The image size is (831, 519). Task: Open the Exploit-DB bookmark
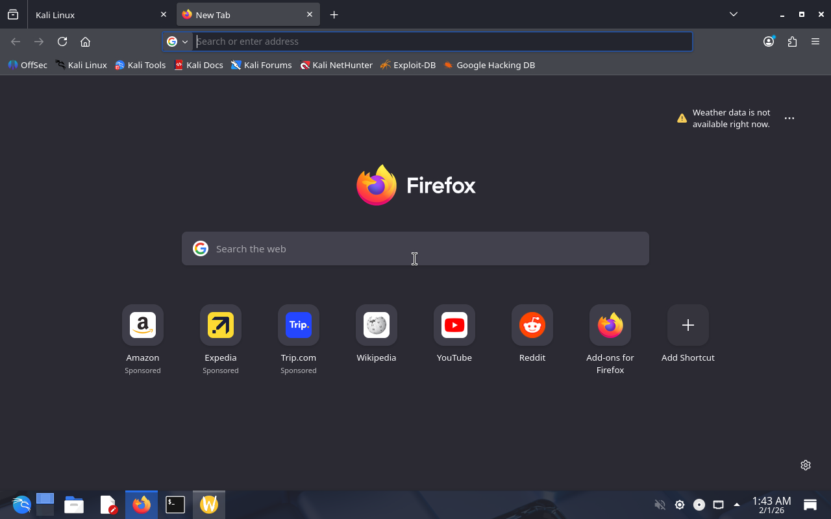408,65
